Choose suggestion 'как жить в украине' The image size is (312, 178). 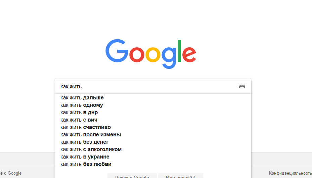[x=153, y=157]
